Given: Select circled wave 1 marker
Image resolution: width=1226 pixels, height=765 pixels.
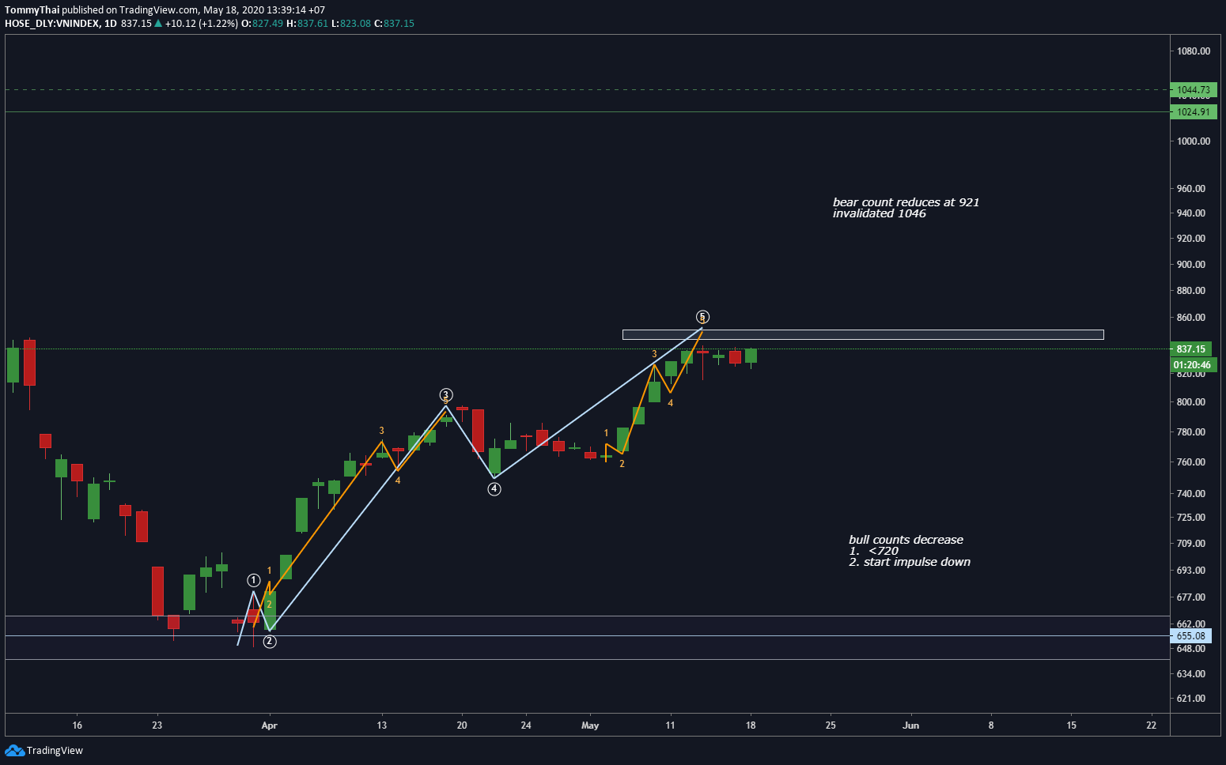Looking at the screenshot, I should coord(253,581).
